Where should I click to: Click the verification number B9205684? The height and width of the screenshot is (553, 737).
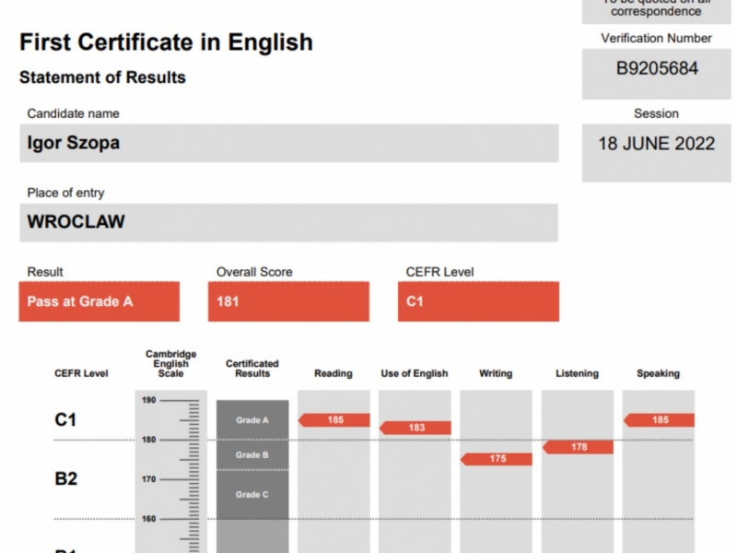(657, 68)
